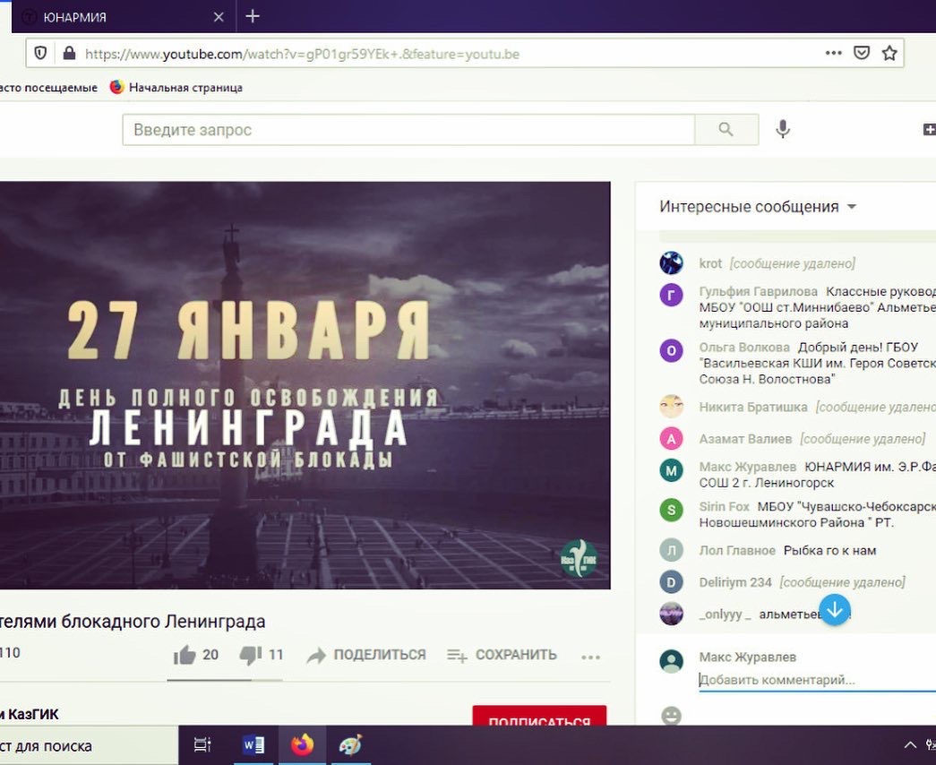
Task: Like the video with thumbs up
Action: pos(185,655)
